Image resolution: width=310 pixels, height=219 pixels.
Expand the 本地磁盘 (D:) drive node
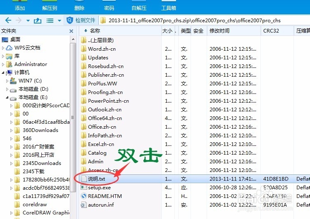(x=7, y=89)
